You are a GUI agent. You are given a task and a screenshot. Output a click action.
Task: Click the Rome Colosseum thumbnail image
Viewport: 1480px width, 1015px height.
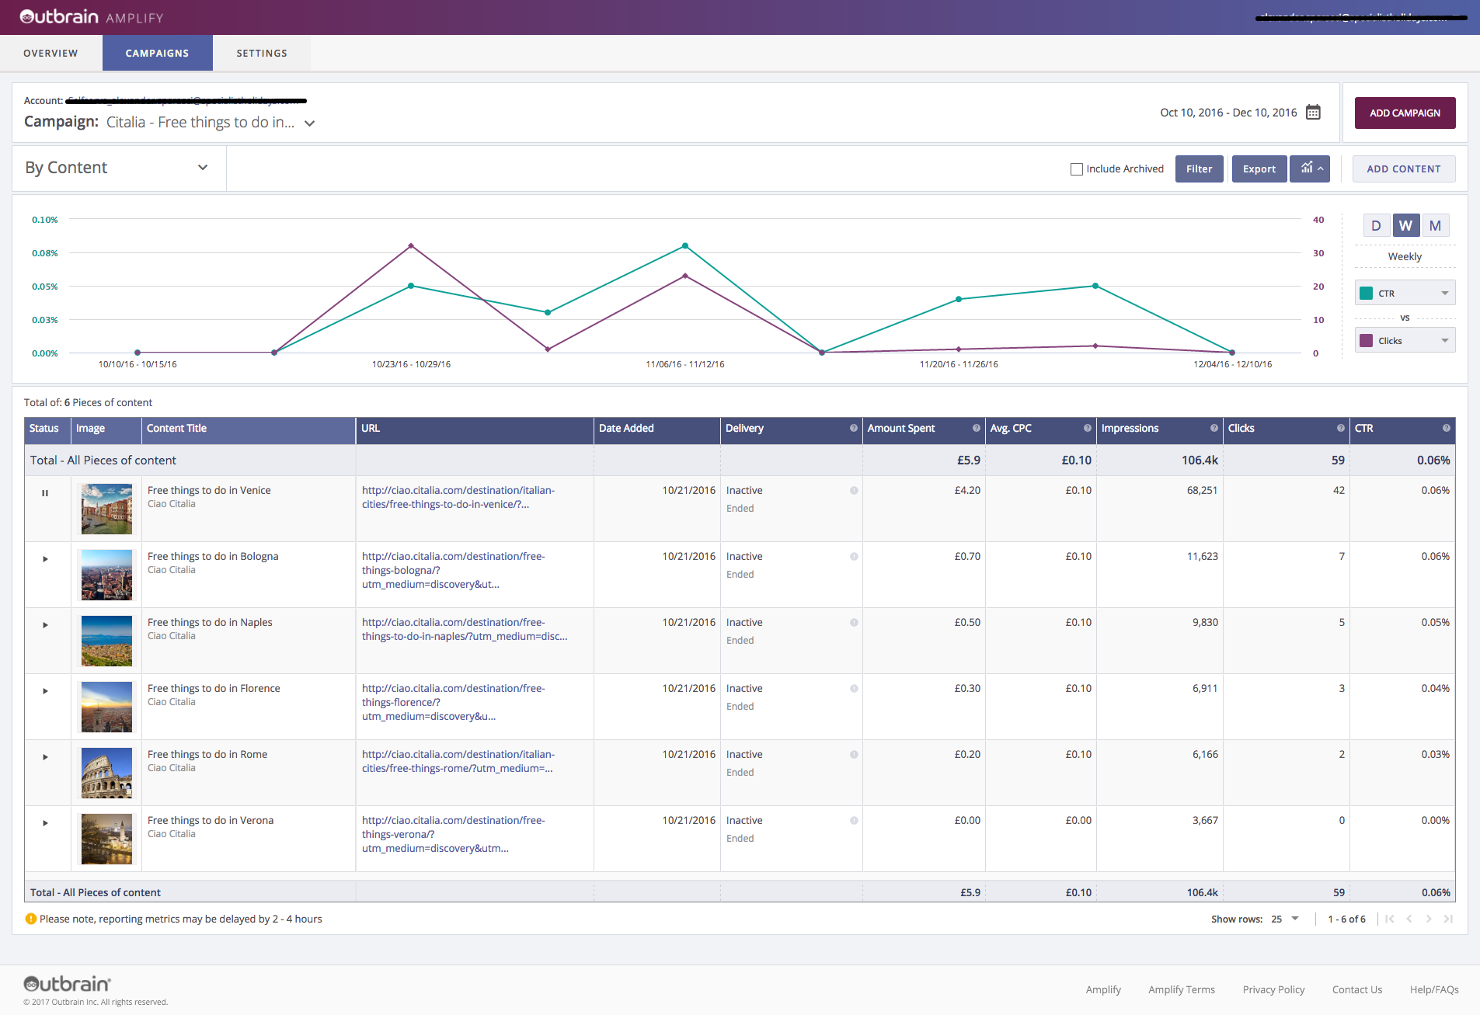point(106,773)
